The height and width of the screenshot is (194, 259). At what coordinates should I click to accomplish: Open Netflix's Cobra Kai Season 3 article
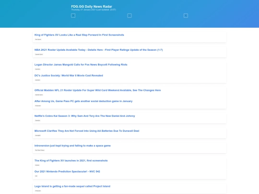tap(85, 116)
